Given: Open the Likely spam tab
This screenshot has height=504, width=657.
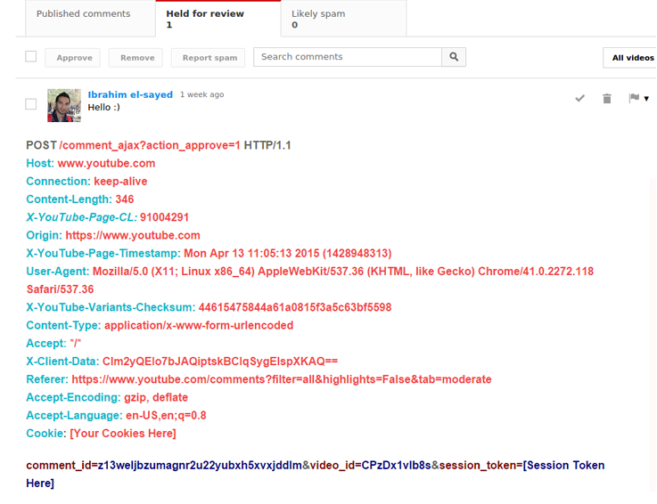Looking at the screenshot, I should [x=343, y=19].
